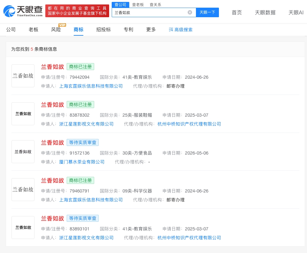This screenshot has width=307, height=253.
Task: Open the advanced search (高级搜索)
Action: [x=181, y=30]
